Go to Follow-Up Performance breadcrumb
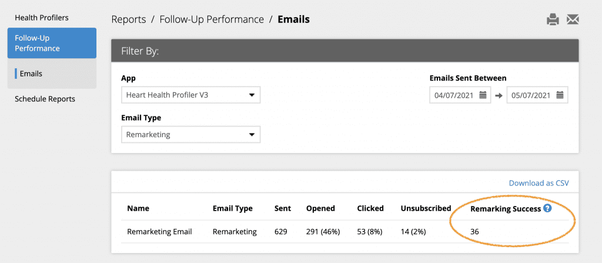This screenshot has height=263, width=602. 212,19
